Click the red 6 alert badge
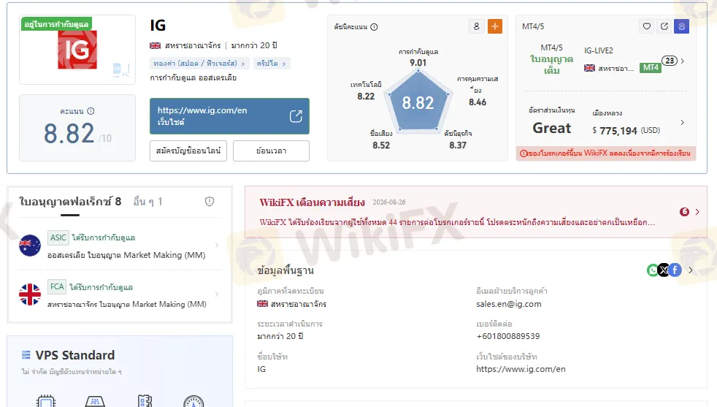 click(x=684, y=211)
